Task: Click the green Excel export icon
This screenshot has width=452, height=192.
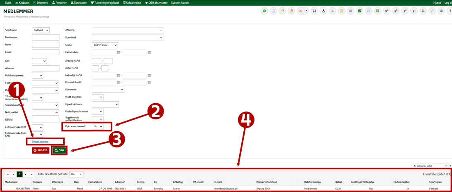Action: click(360, 11)
